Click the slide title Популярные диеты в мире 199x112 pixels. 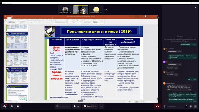tap(99, 31)
